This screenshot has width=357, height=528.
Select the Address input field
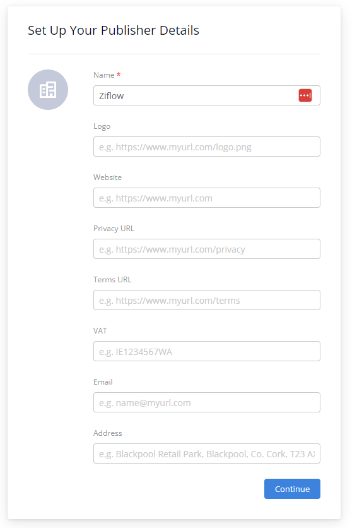pos(207,453)
